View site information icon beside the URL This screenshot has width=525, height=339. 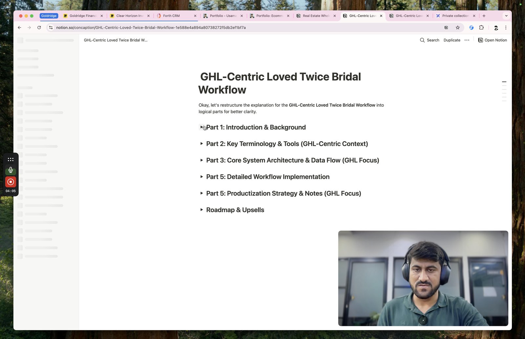tap(51, 28)
